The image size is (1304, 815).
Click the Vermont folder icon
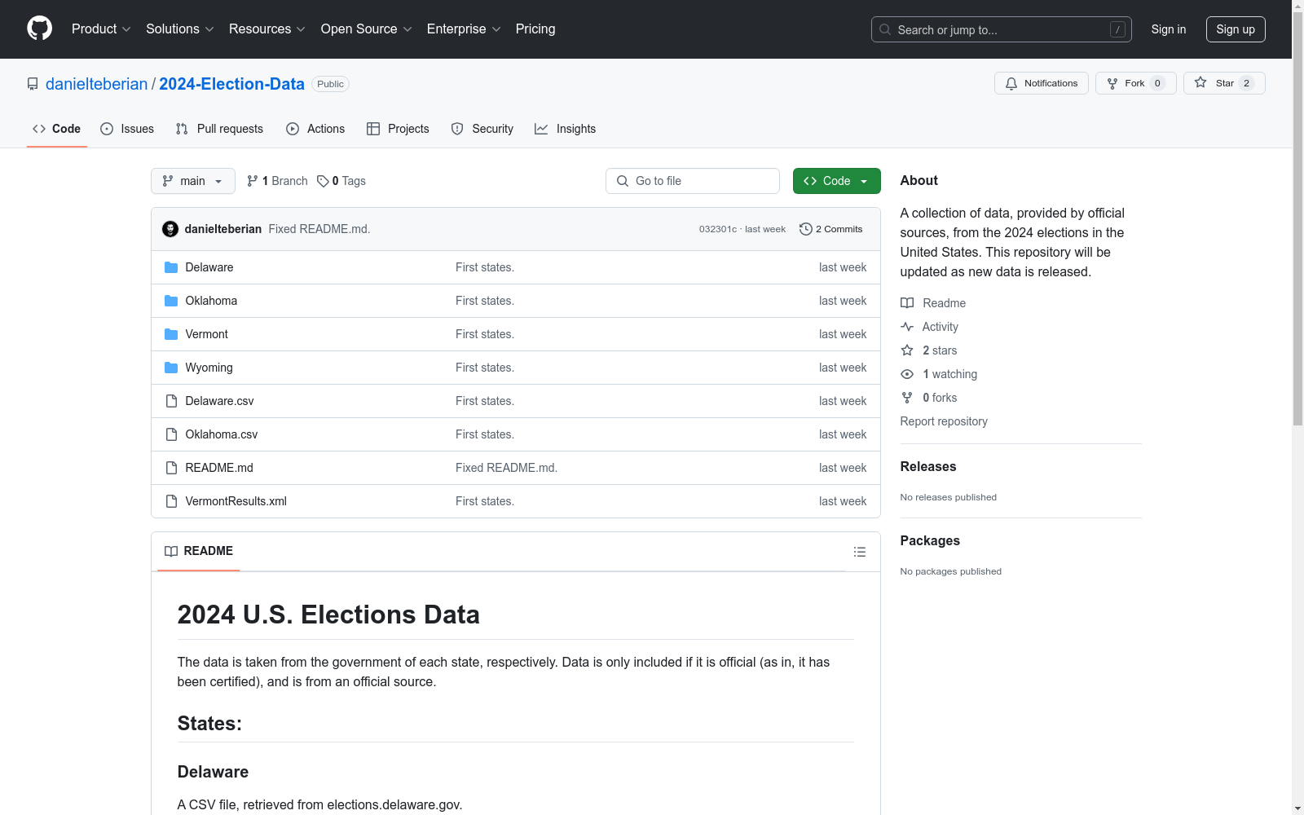pyautogui.click(x=171, y=334)
